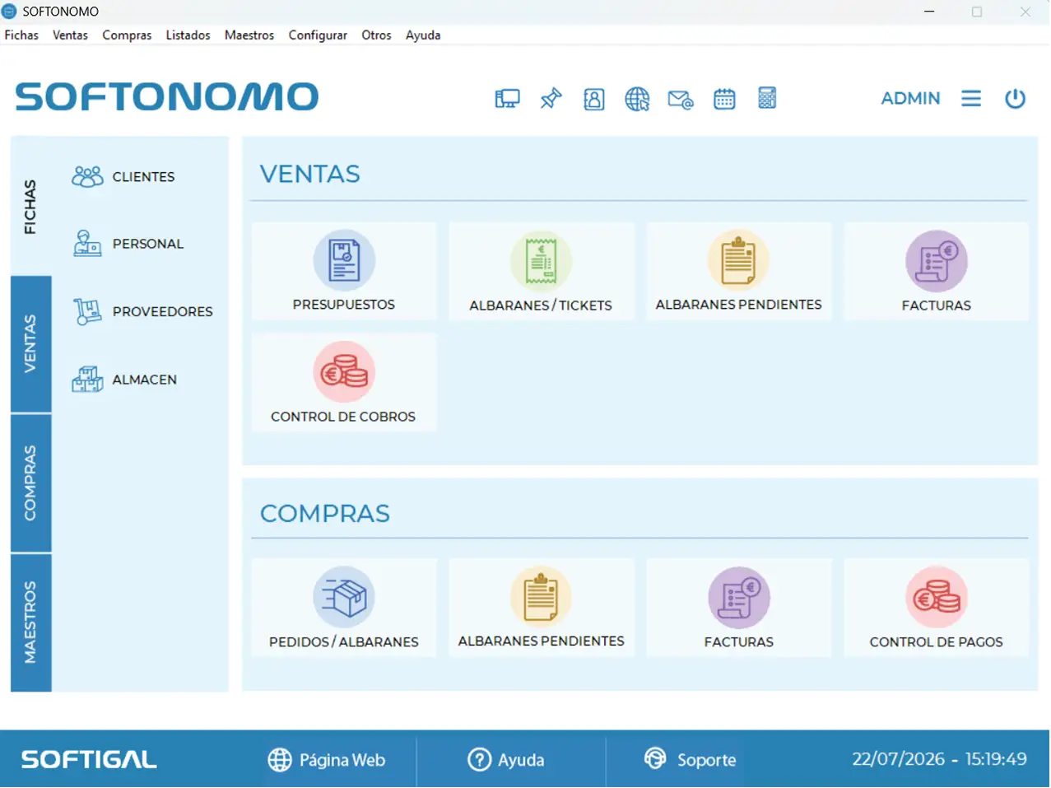Image resolution: width=1051 pixels, height=788 pixels.
Task: Open Albaranes Pendientes tile in Ventas
Action: pos(738,271)
